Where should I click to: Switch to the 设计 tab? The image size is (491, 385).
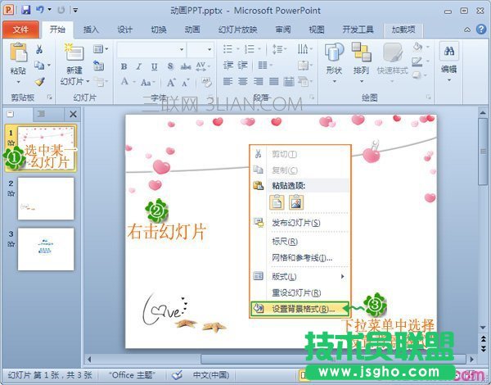tap(124, 29)
